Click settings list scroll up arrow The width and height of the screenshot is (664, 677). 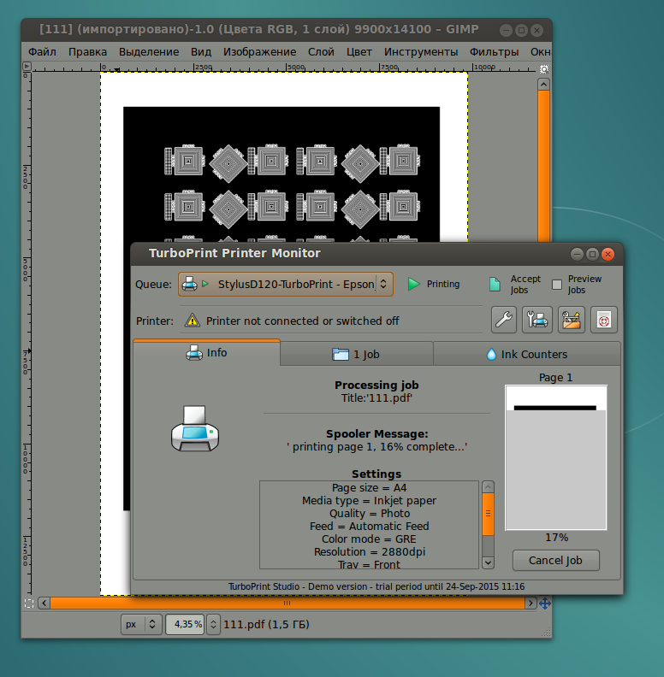tap(488, 487)
